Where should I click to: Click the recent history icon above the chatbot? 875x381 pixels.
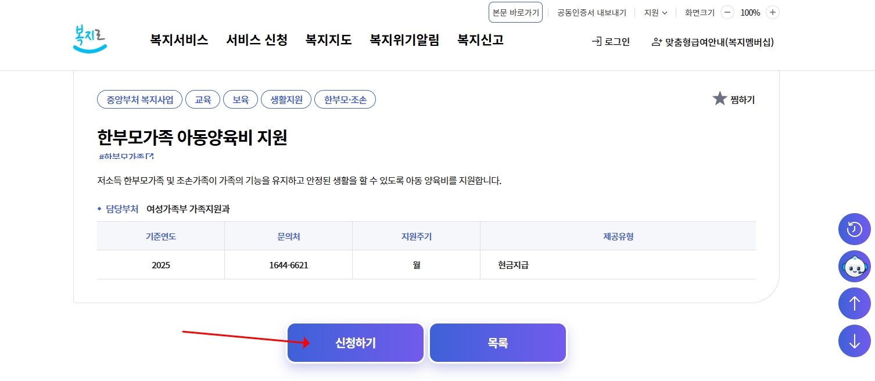click(854, 229)
